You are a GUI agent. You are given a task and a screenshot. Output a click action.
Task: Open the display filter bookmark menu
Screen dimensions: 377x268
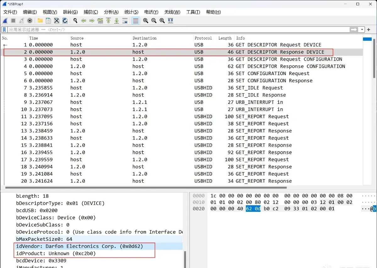(x=4, y=29)
